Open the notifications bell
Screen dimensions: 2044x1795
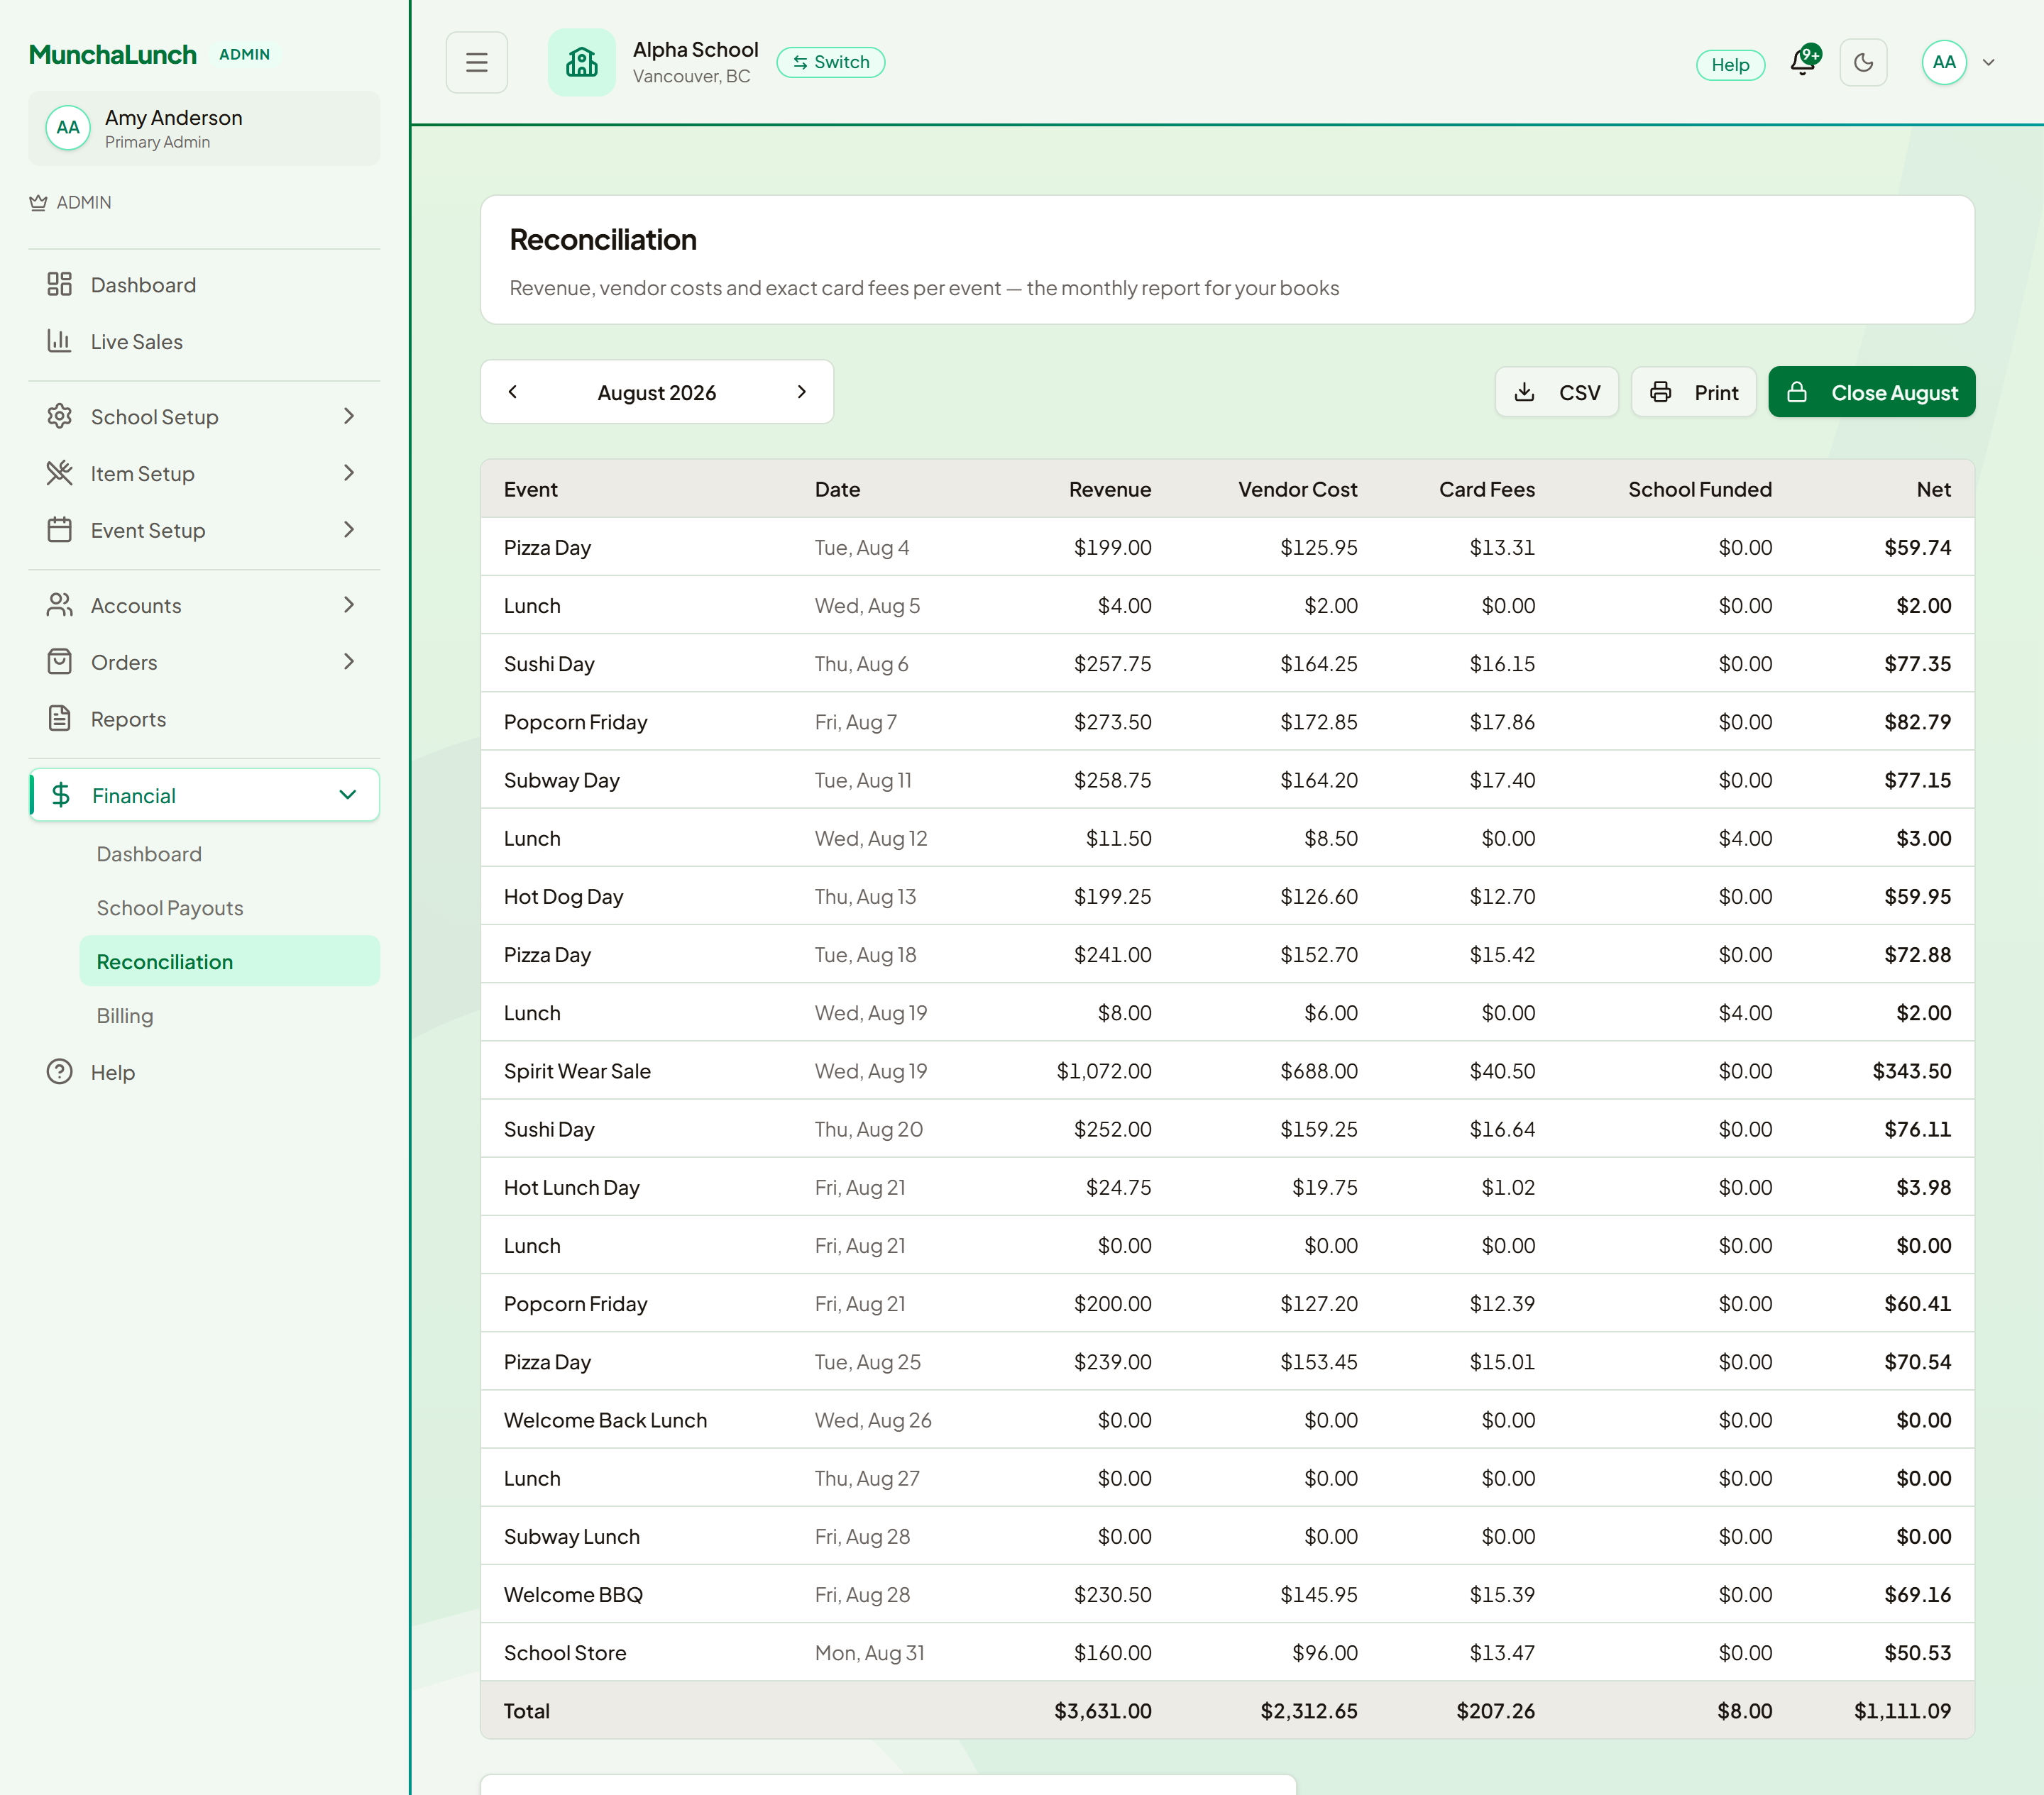pyautogui.click(x=1802, y=62)
